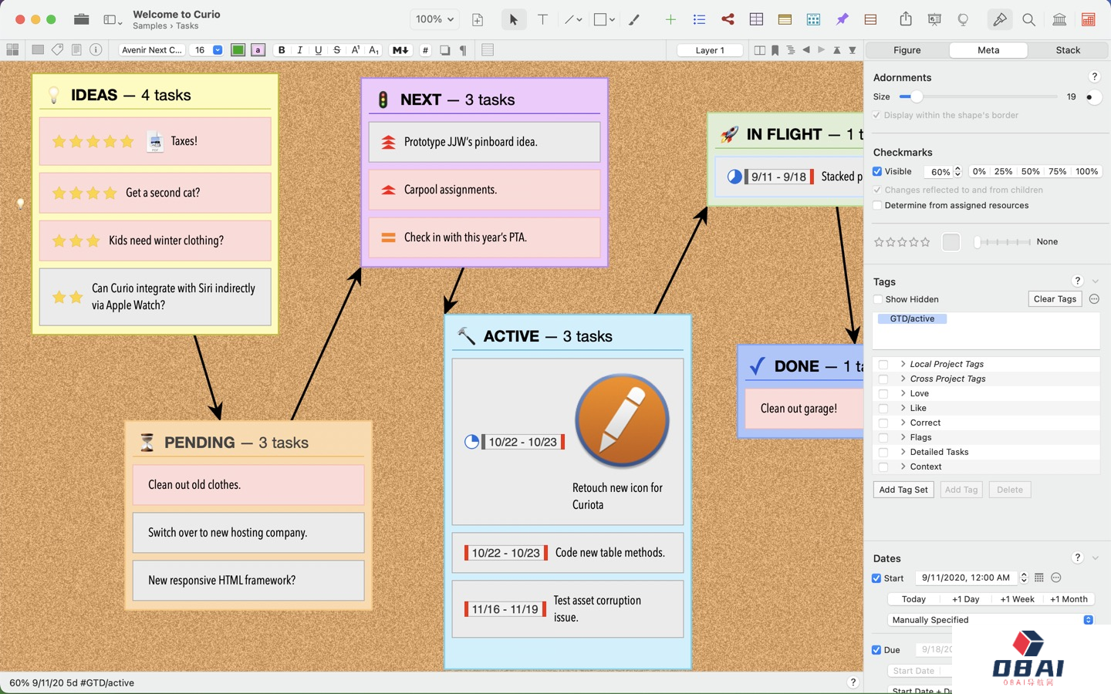Enable Determine from assigned resources
Screen dimensions: 1111x694
pos(877,205)
